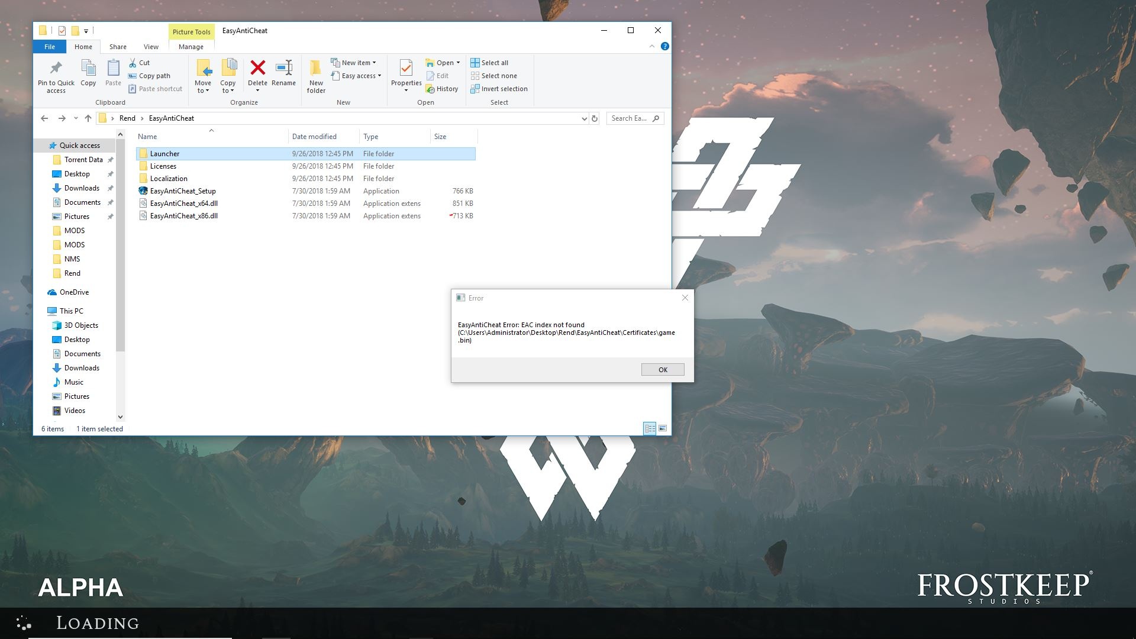This screenshot has height=639, width=1136.
Task: Open Torrent Data in Quick access
Action: [83, 160]
